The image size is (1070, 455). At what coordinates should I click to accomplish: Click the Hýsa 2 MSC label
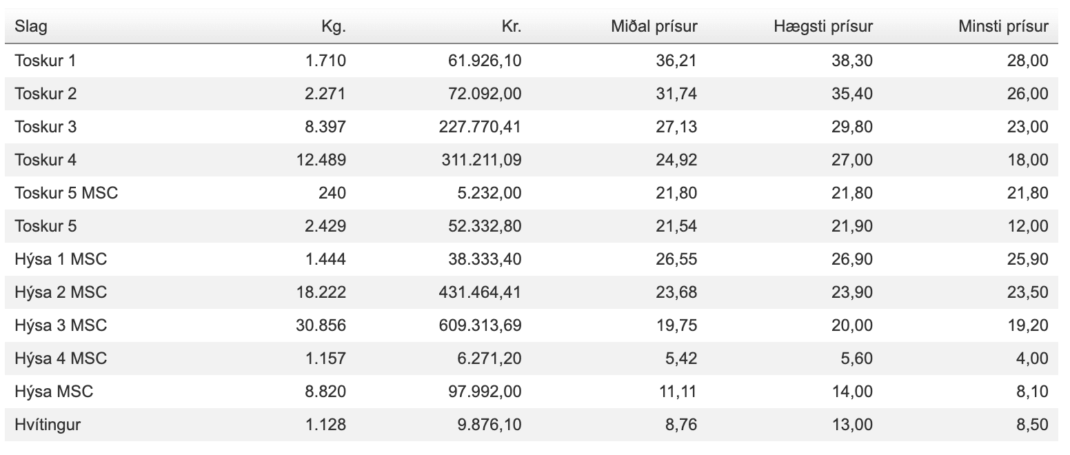click(61, 292)
